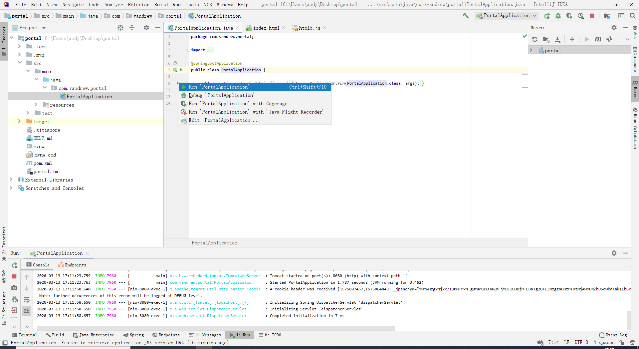Toggle Maven offline mode
The width and height of the screenshot is (639, 349).
pos(609,39)
